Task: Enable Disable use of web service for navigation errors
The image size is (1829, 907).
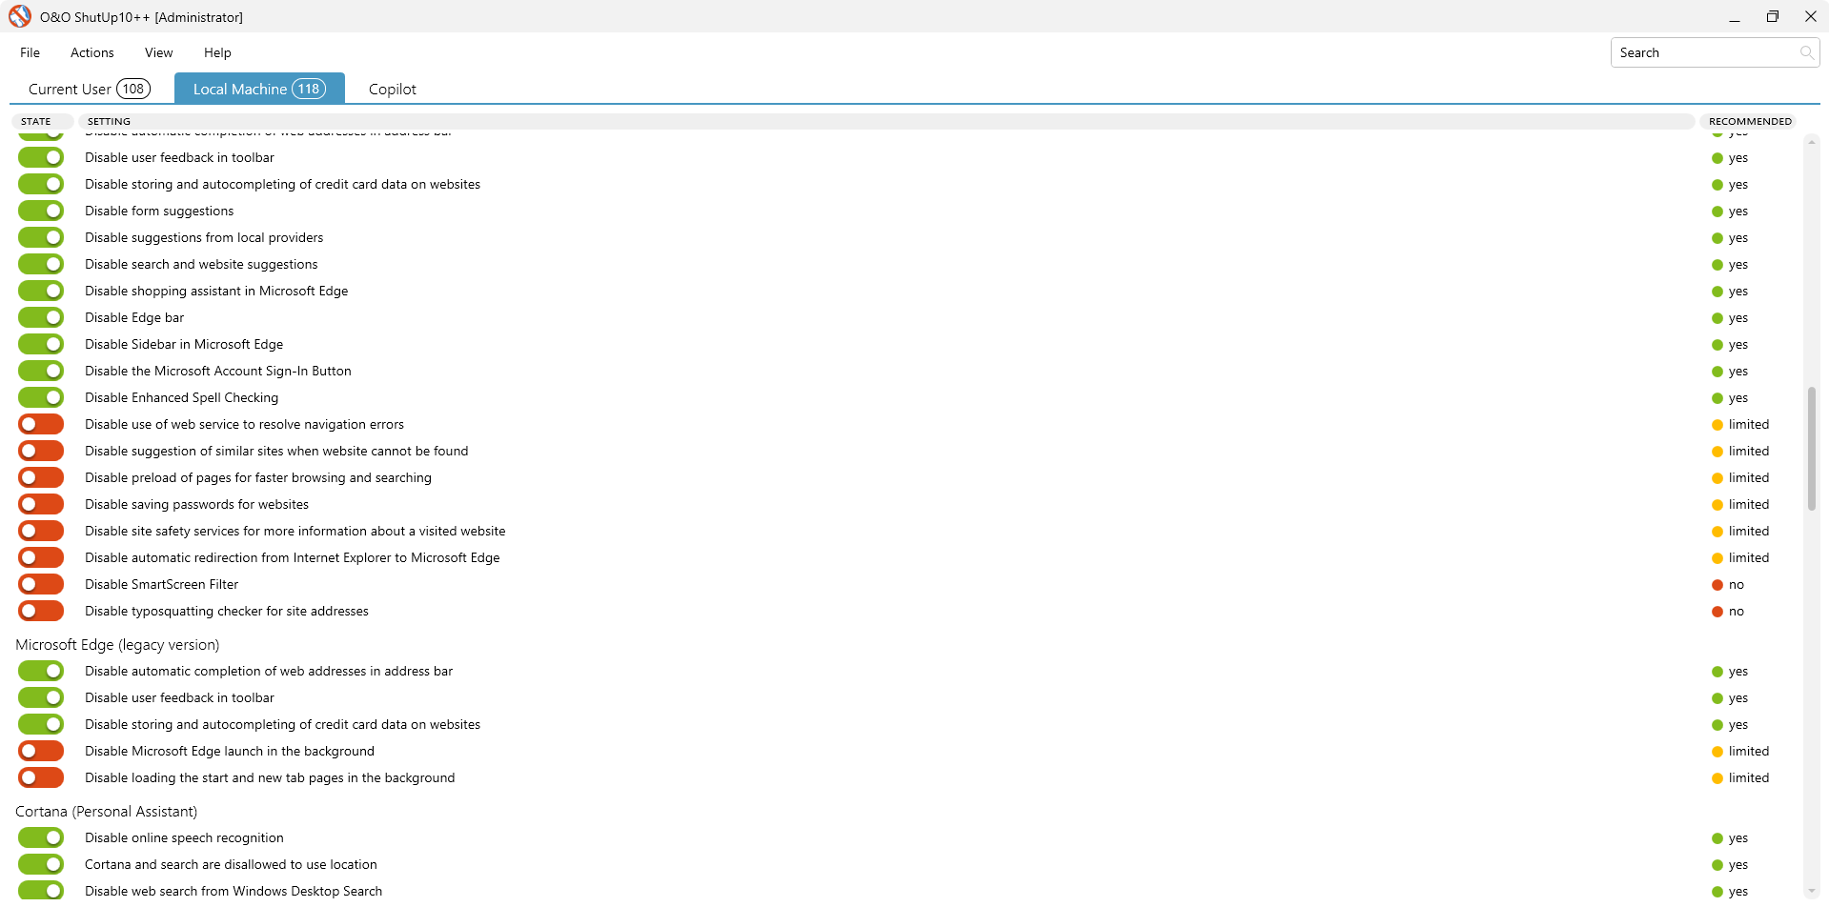Action: pyautogui.click(x=41, y=424)
